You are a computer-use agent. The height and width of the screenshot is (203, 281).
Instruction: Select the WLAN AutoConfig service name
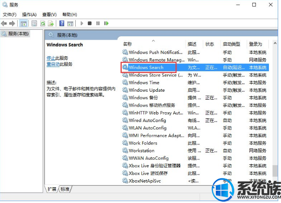pos(148,128)
